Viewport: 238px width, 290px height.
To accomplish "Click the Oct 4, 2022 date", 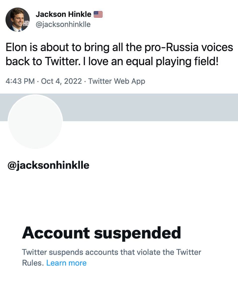I will click(61, 81).
